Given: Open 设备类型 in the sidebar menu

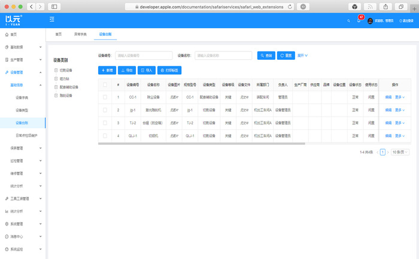Looking at the screenshot, I should coord(22,110).
